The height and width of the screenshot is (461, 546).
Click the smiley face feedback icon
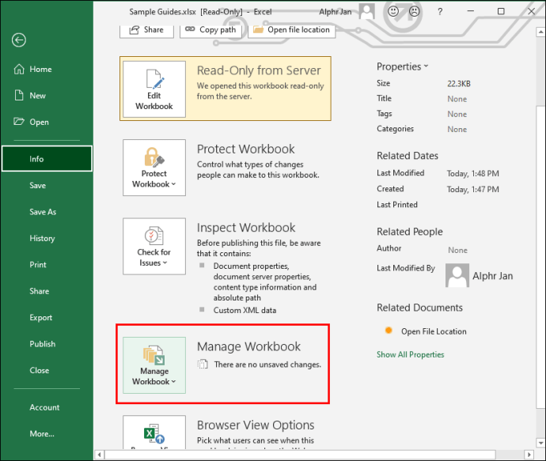[393, 12]
